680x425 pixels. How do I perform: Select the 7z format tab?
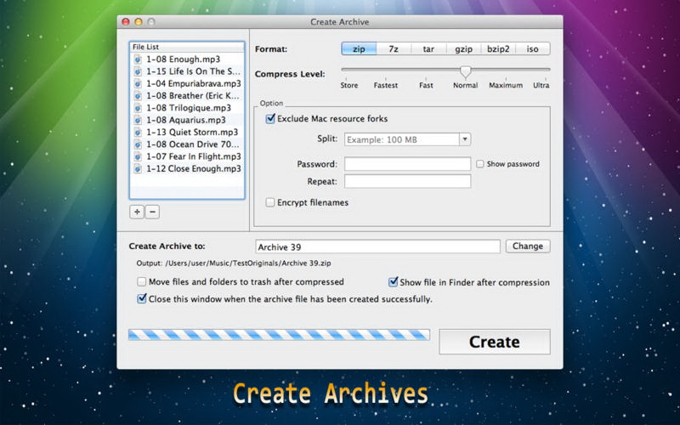pyautogui.click(x=394, y=49)
